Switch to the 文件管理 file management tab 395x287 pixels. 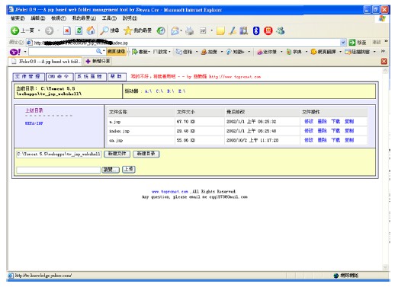point(28,77)
